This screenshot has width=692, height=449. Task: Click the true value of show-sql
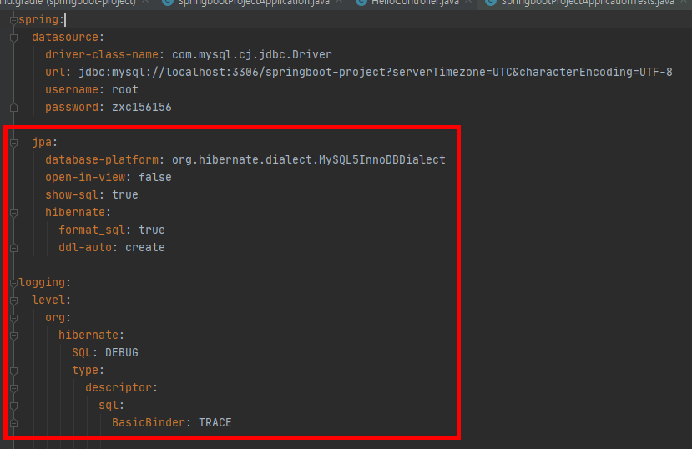tap(125, 195)
